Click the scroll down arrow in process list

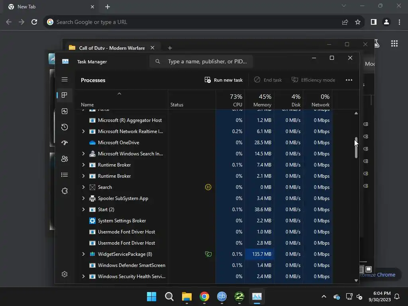356,280
